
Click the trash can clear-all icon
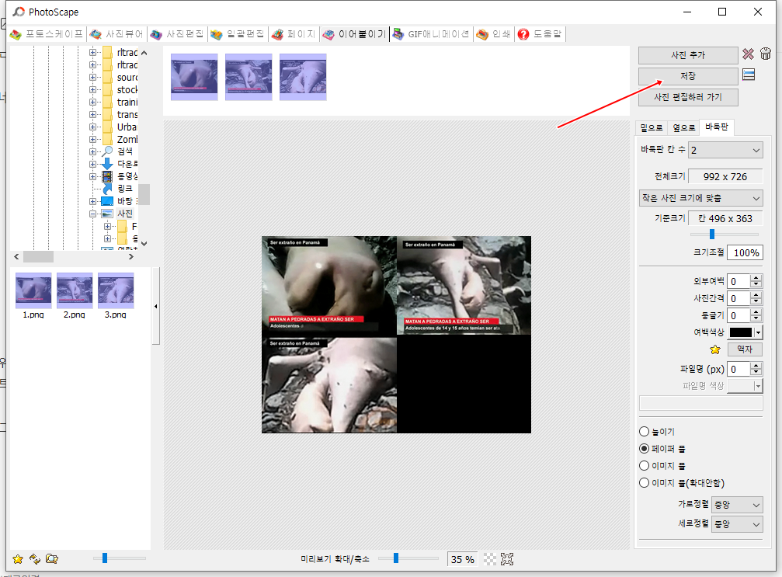(766, 54)
